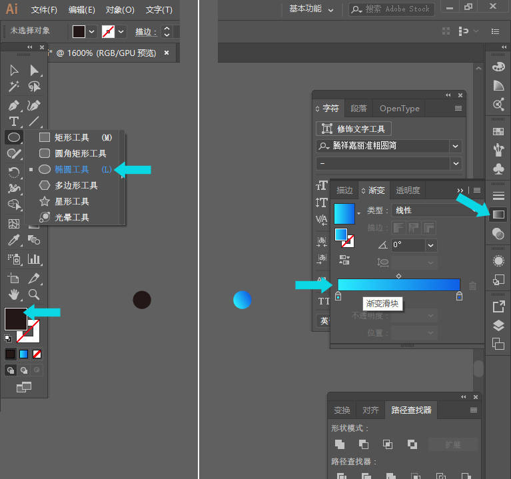The height and width of the screenshot is (479, 511).
Task: Open the 文件(F) menu
Action: pyautogui.click(x=44, y=10)
